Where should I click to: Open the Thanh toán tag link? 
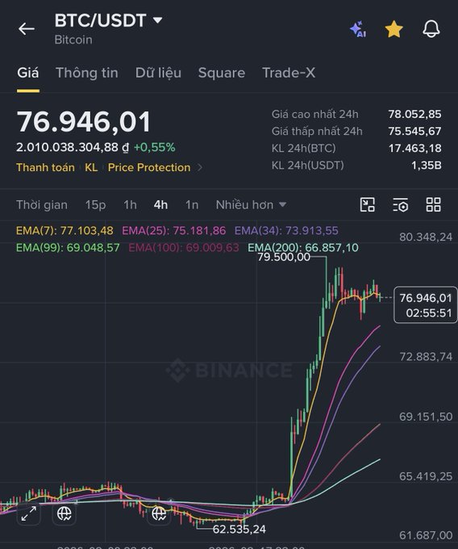pyautogui.click(x=45, y=167)
